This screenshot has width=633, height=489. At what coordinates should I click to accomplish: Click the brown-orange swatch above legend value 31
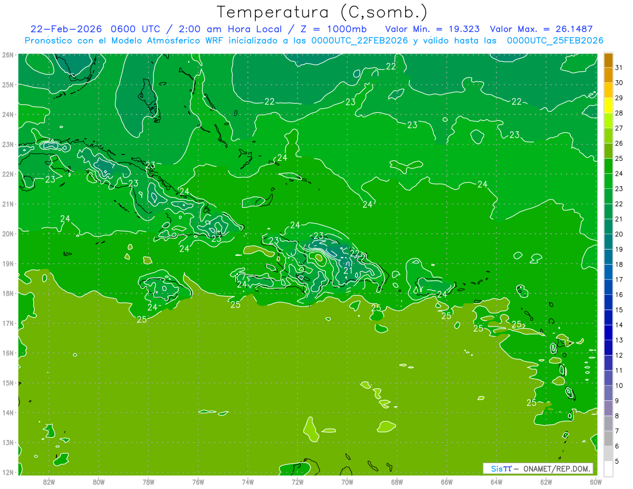(x=608, y=60)
